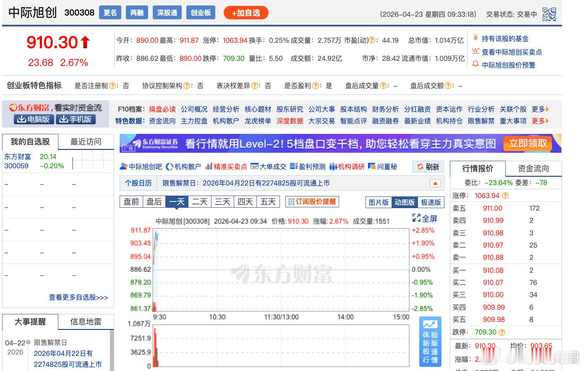
Task: Open the 我的自选股 tab
Action: 30,141
